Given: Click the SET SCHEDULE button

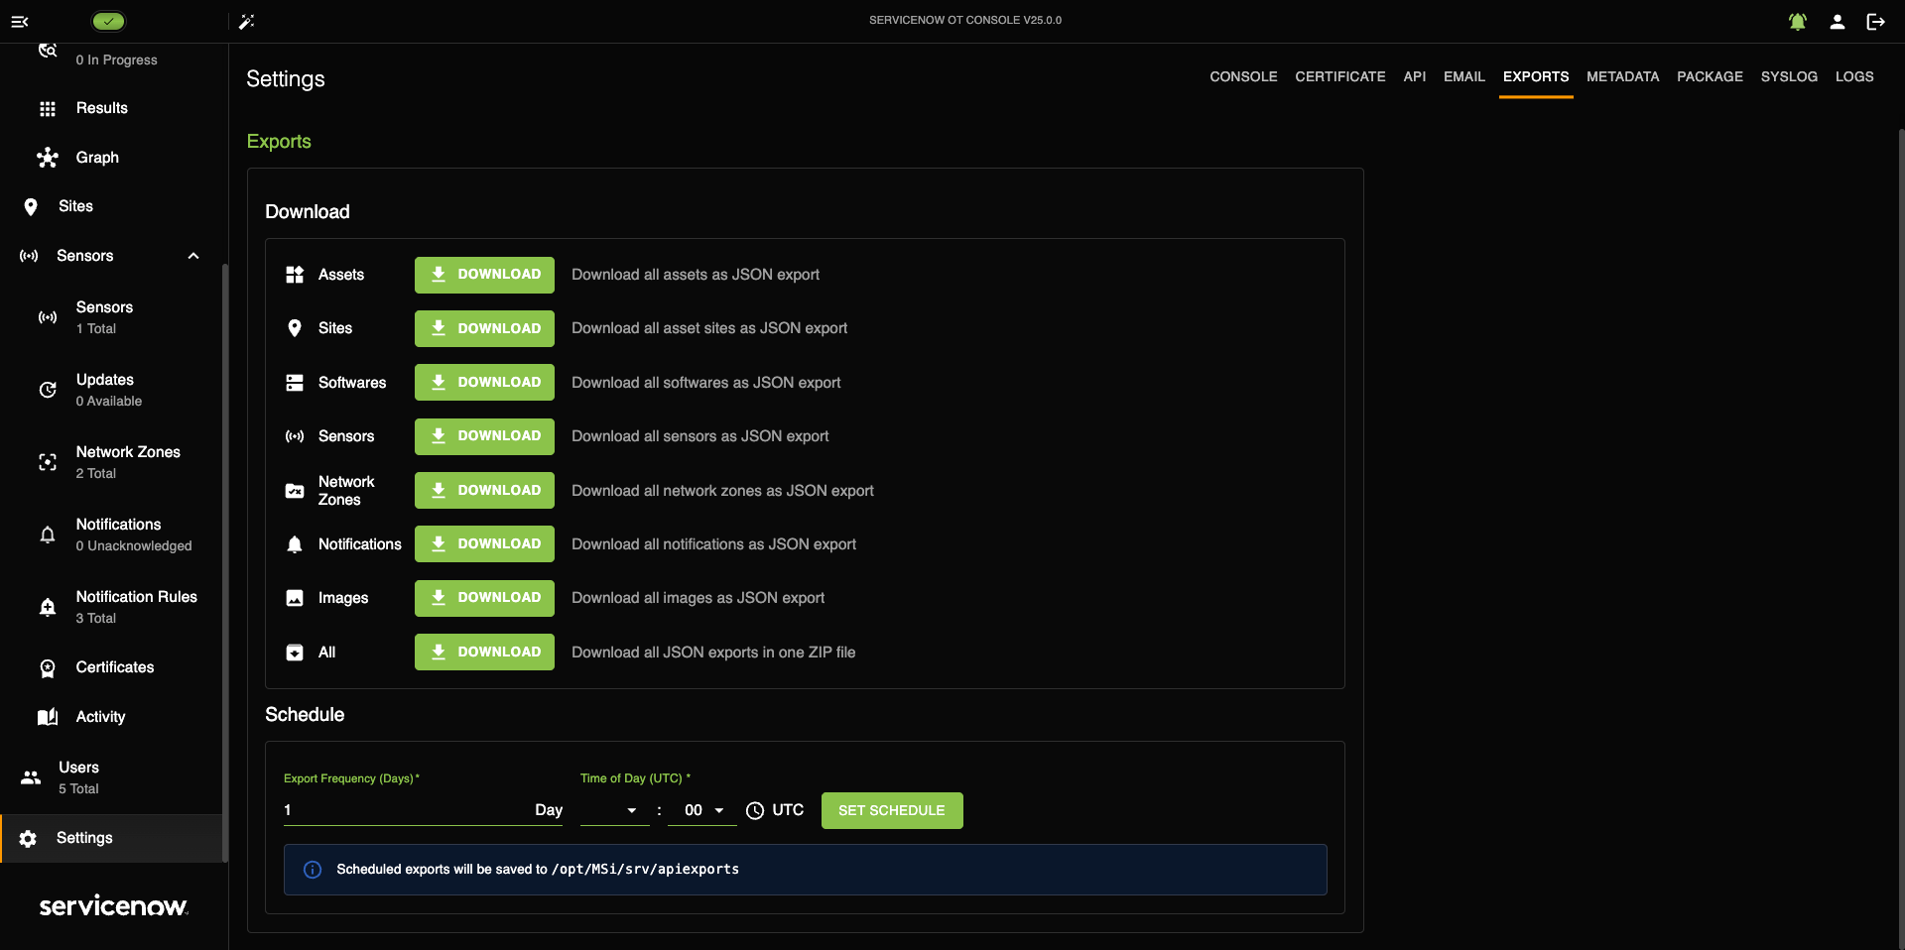Looking at the screenshot, I should (x=892, y=810).
